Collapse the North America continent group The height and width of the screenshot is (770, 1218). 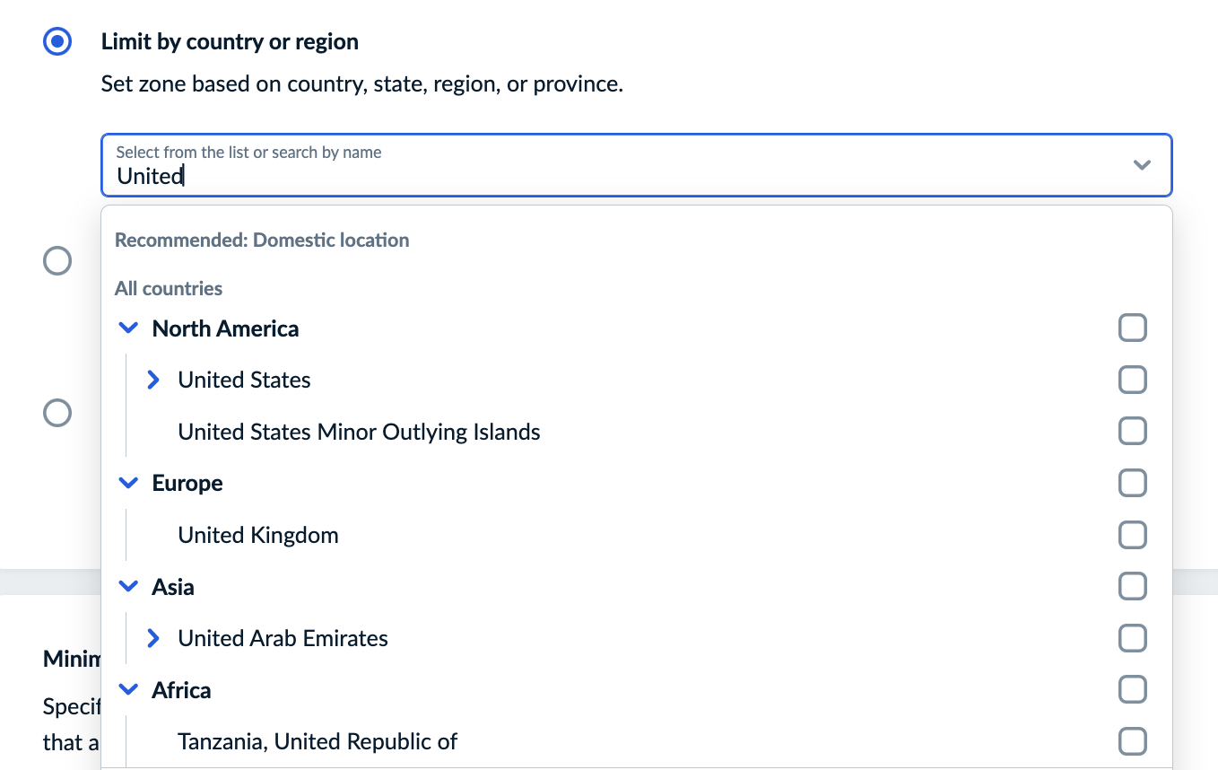point(127,328)
